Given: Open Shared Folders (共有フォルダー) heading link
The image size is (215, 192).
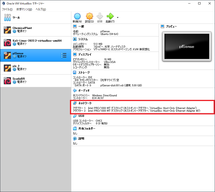Looking at the screenshot, I should pyautogui.click(x=87, y=129).
